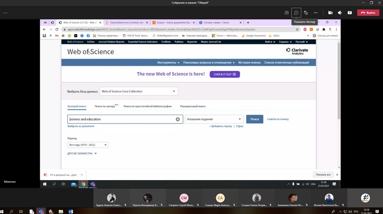
Task: Go back with the shared browser's back arrow
Action: tap(44, 29)
